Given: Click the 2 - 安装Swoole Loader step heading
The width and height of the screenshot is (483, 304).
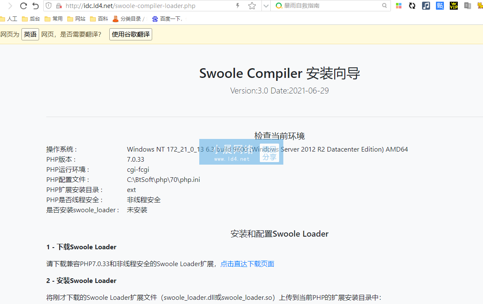Looking at the screenshot, I should (81, 281).
